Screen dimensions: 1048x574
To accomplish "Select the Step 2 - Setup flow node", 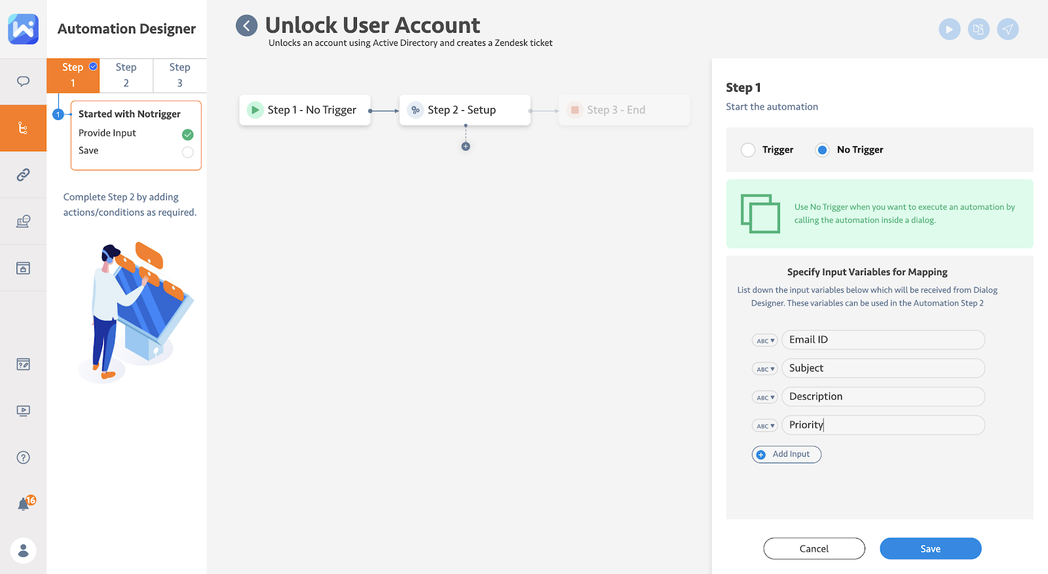I will pos(464,110).
